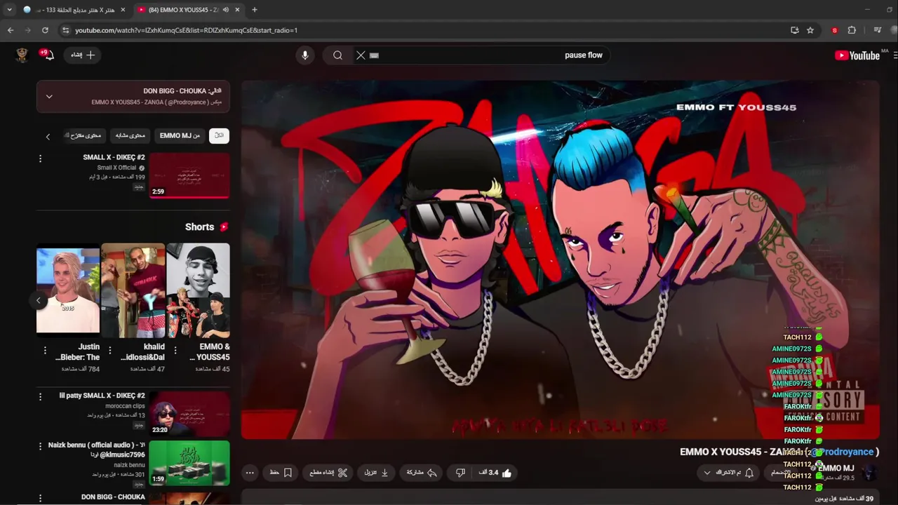Open the notifications bell with 9+ badge
The width and height of the screenshot is (898, 505).
tap(48, 55)
